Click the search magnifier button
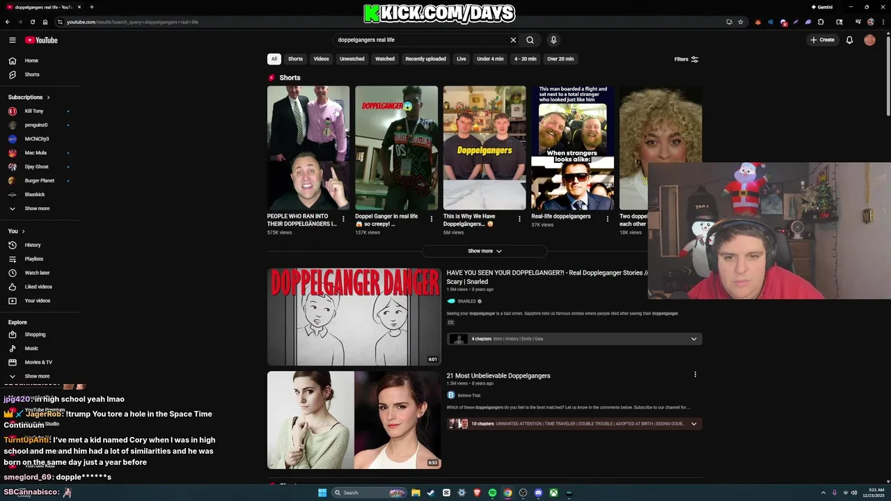This screenshot has width=891, height=501. click(530, 40)
